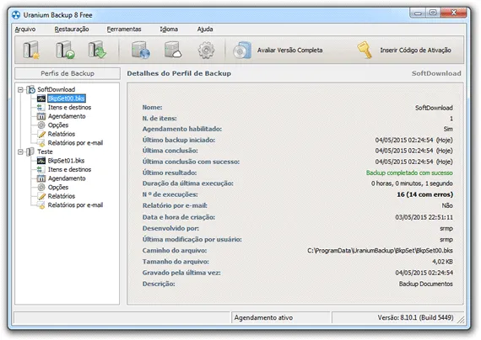Click the file path C:\ProgramData\UraniumBackup value
The width and height of the screenshot is (481, 340).
point(380,251)
